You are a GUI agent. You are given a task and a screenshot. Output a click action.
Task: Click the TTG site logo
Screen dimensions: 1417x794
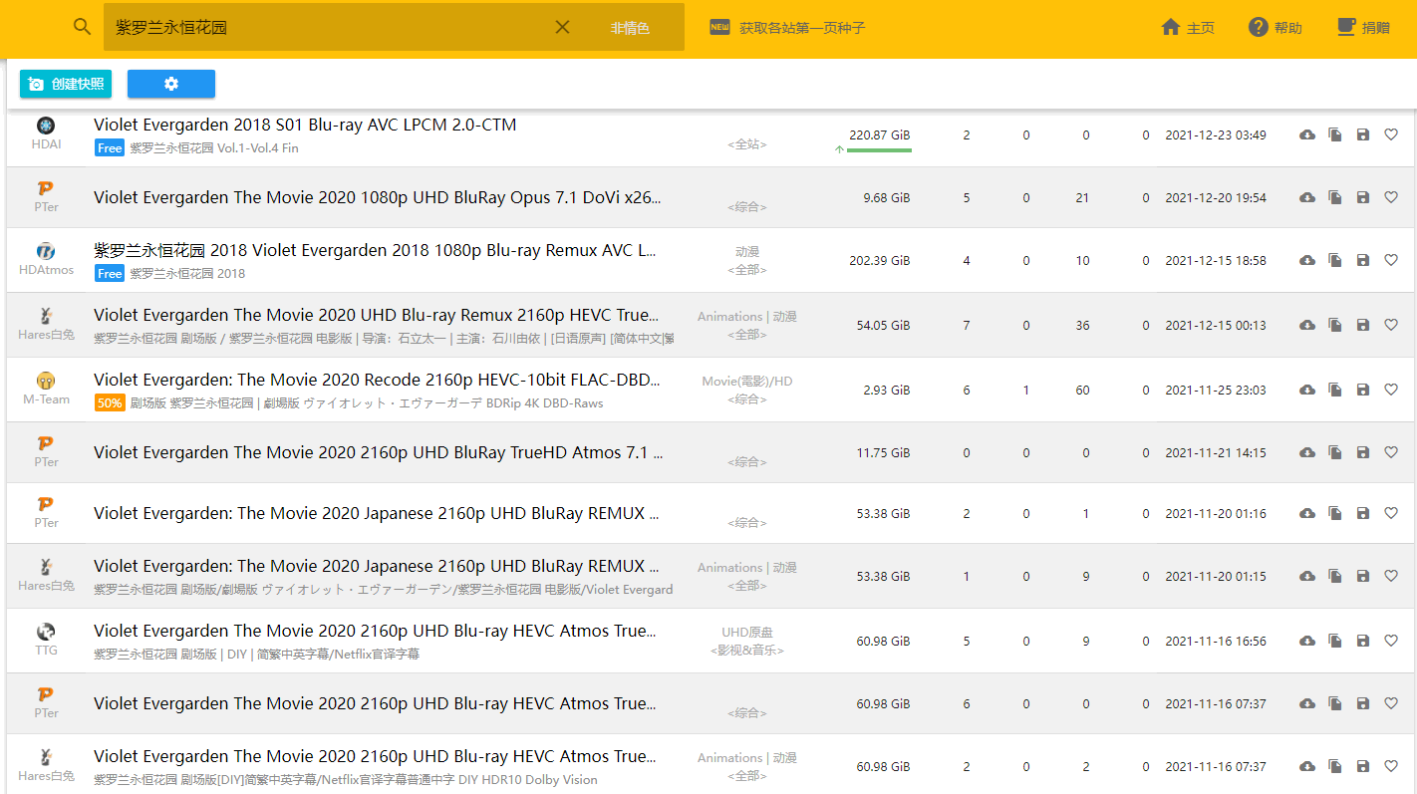tap(46, 632)
